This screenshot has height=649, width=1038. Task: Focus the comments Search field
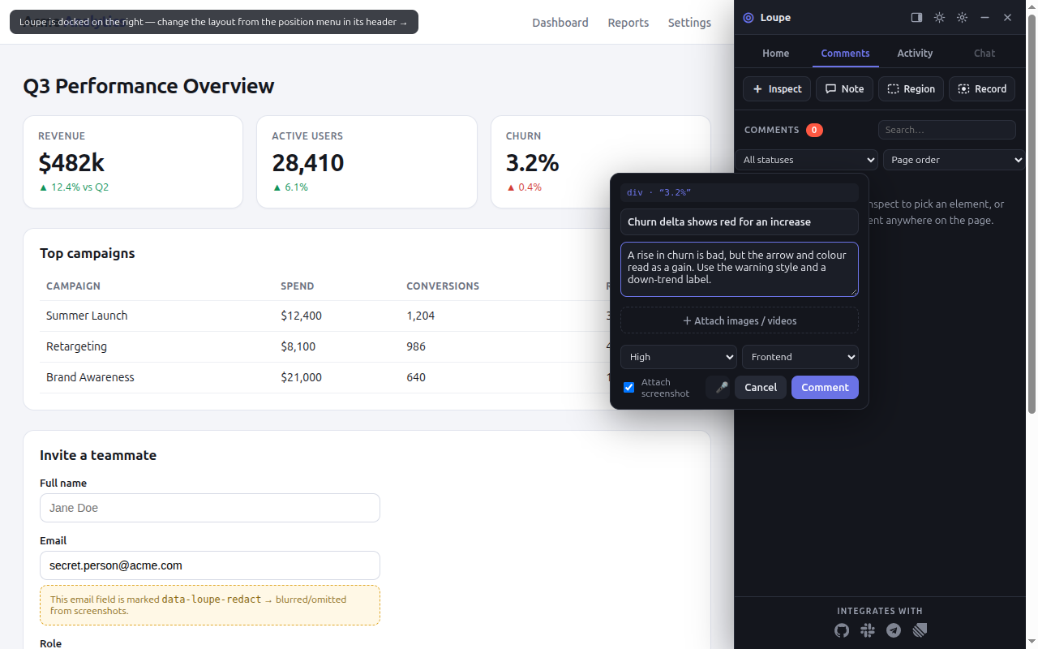tap(947, 130)
